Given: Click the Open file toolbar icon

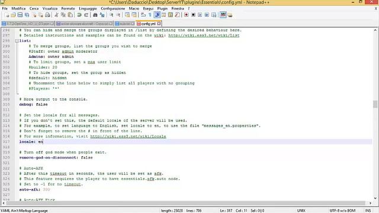Looking at the screenshot, I should (13, 15).
